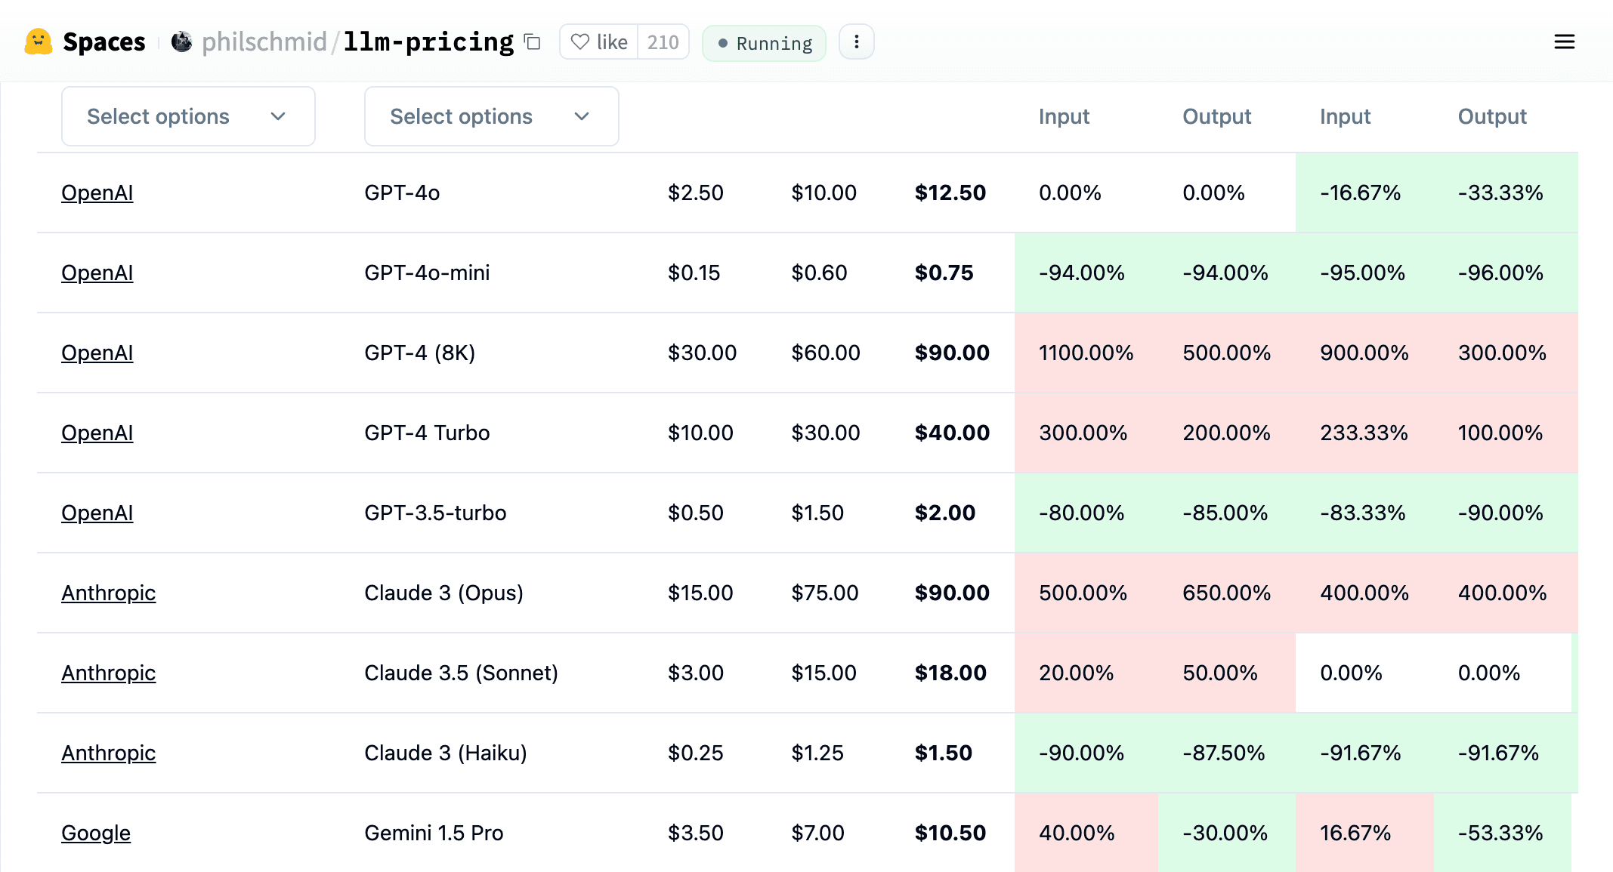This screenshot has height=872, width=1613.
Task: Click the $3.50 input price for Gemini 1.5 Pro
Action: tap(695, 833)
